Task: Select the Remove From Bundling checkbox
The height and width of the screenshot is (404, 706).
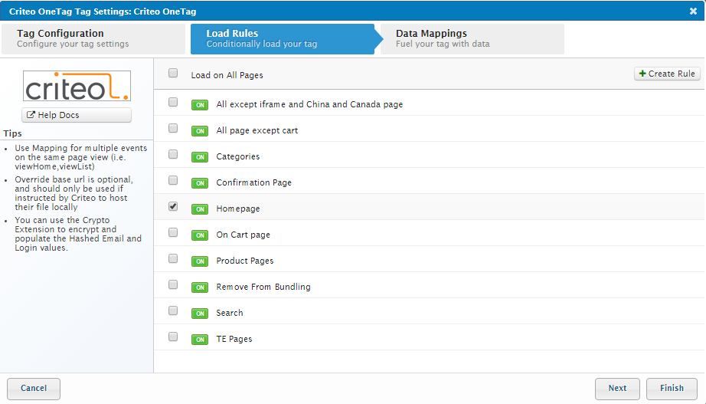Action: (x=173, y=284)
